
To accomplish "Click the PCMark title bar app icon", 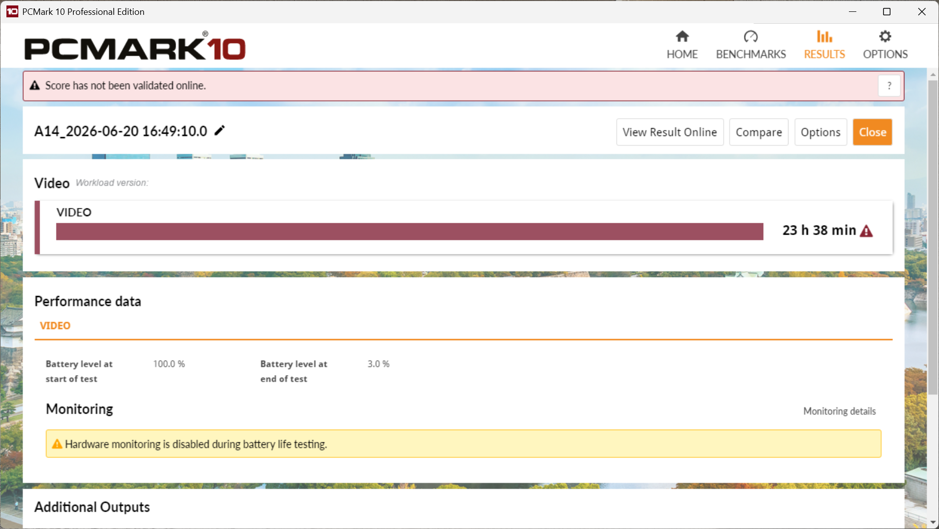I will click(12, 11).
